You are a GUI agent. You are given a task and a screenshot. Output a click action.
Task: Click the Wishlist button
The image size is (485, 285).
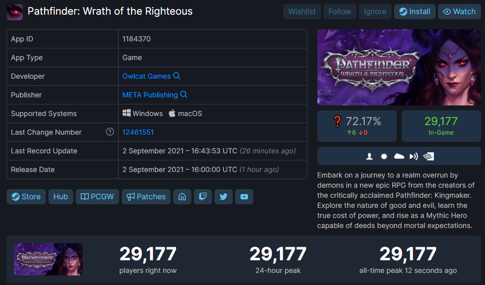[302, 12]
